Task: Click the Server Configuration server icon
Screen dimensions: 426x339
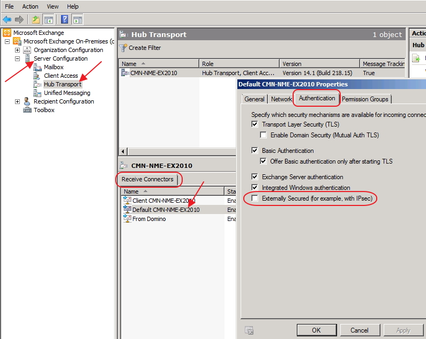Action: tap(27, 58)
